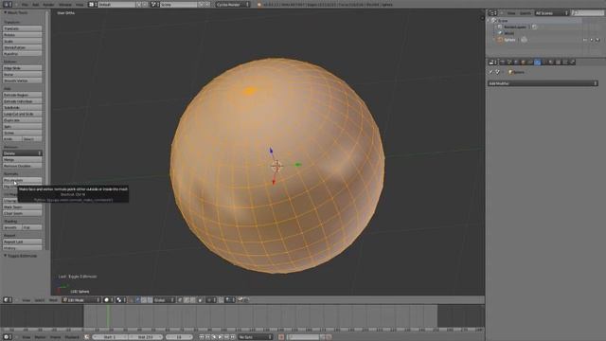Open the File menu
Viewport: 606px width, 341px height.
pos(25,5)
